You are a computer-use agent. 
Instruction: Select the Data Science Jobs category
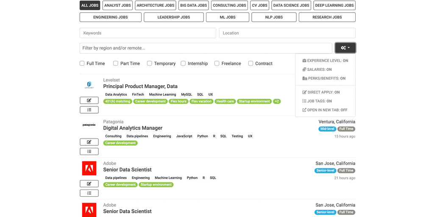coord(291,6)
